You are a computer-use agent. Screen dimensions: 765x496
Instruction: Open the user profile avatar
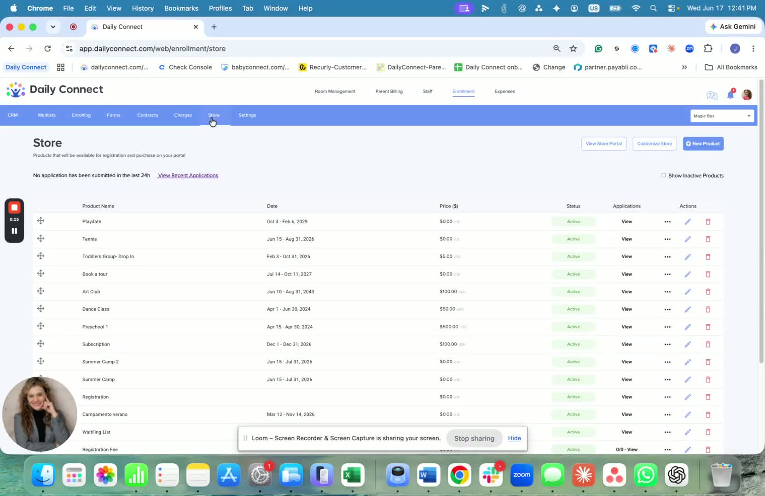(x=747, y=95)
